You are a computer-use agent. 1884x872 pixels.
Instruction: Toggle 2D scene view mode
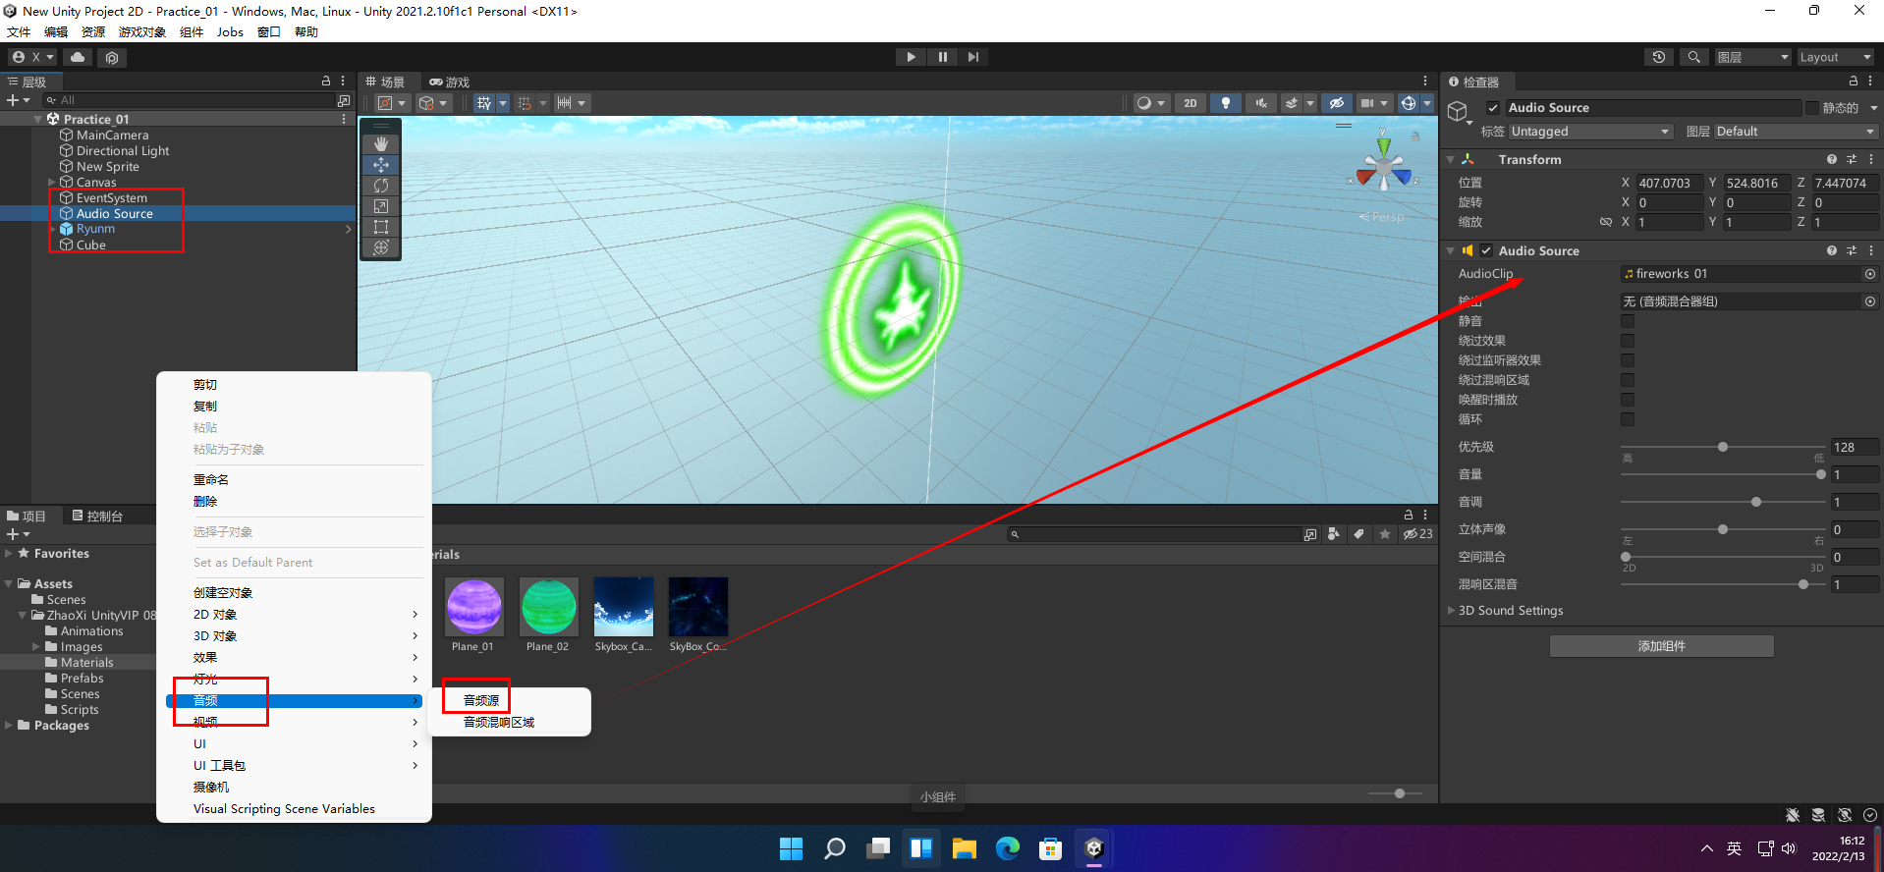click(1191, 103)
